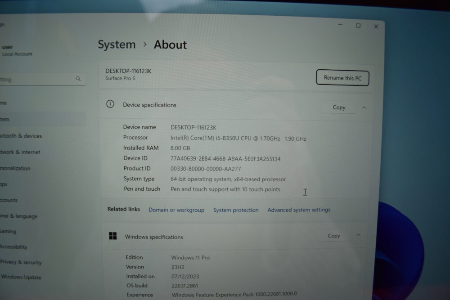Click the 64-bit operating system text
The image size is (450, 300).
click(x=228, y=179)
